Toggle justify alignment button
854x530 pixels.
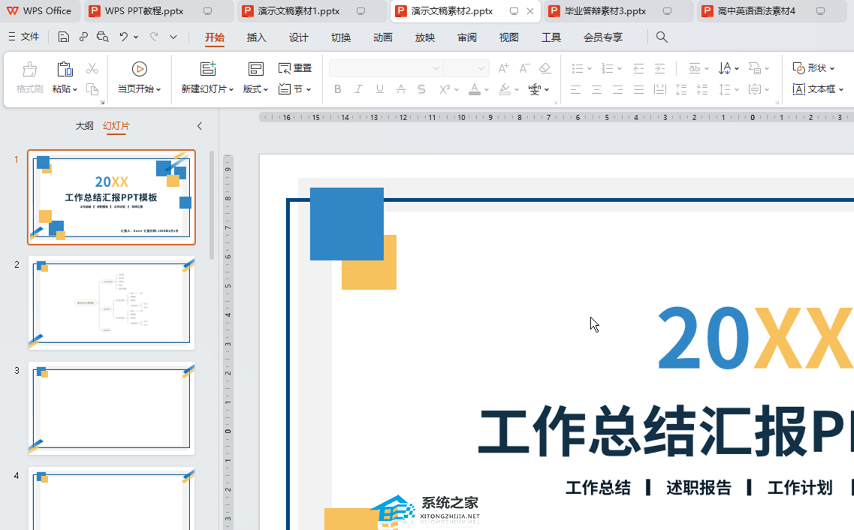tap(638, 89)
